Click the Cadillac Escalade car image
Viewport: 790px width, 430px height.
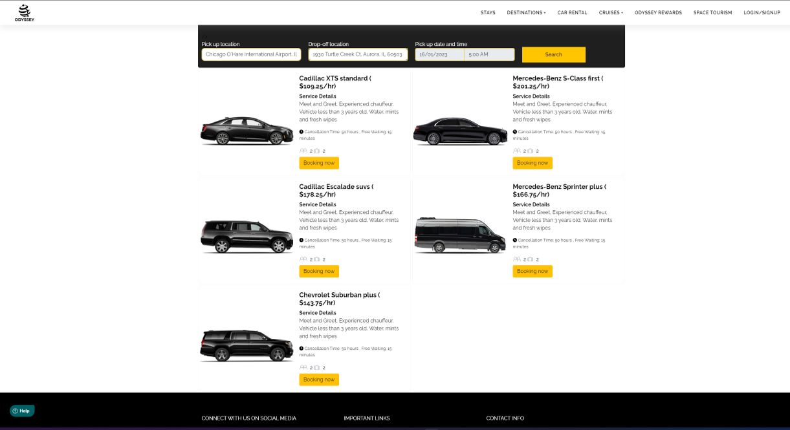(247, 237)
